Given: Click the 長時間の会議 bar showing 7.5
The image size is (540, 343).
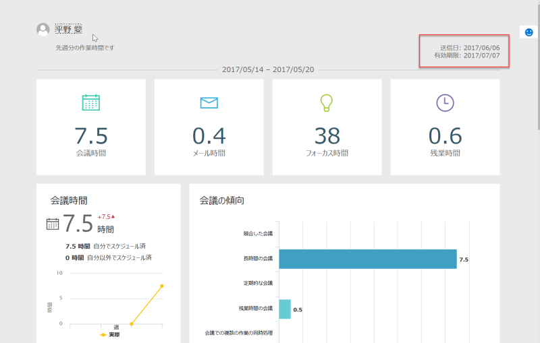Looking at the screenshot, I should click(368, 259).
